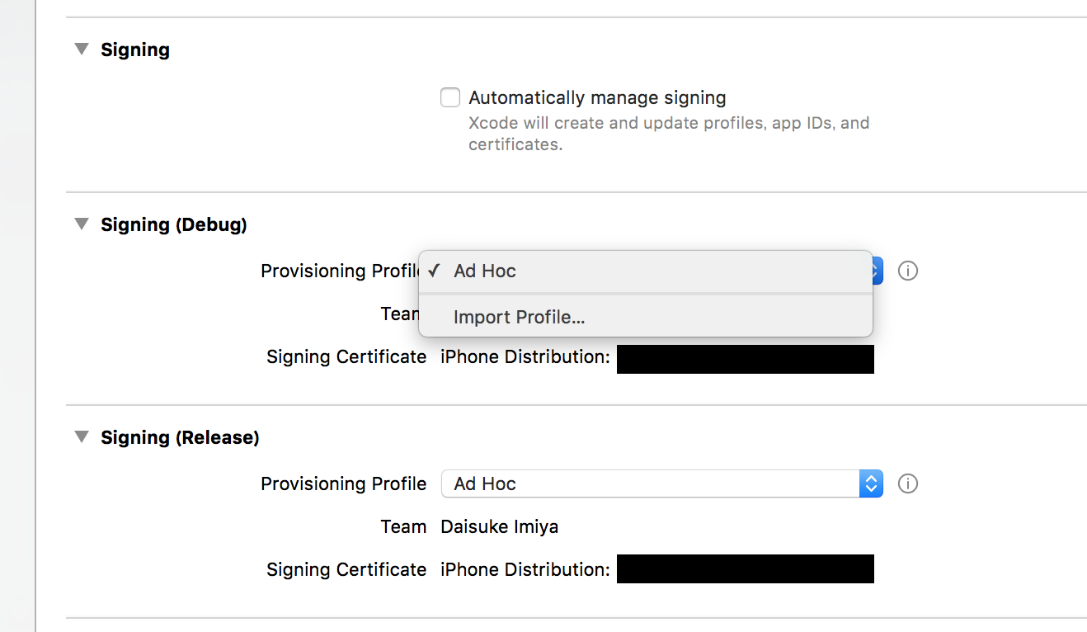Collapse the Signing (Release) disclosure triangle
The image size is (1087, 632).
coord(81,436)
